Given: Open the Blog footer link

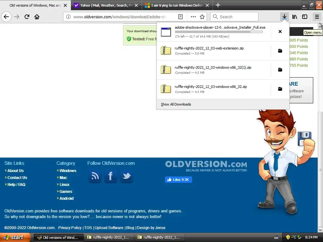Looking at the screenshot, I should point(130,228).
